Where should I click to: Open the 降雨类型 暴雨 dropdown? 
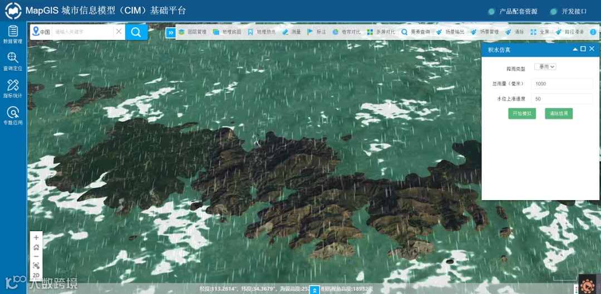(545, 67)
